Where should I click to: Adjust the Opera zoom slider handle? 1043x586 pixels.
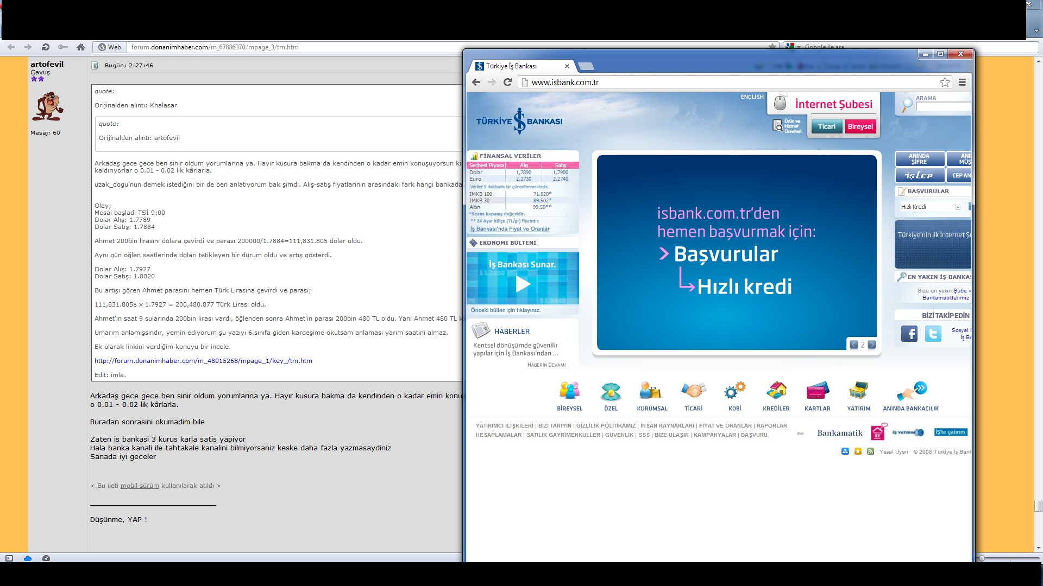click(981, 558)
